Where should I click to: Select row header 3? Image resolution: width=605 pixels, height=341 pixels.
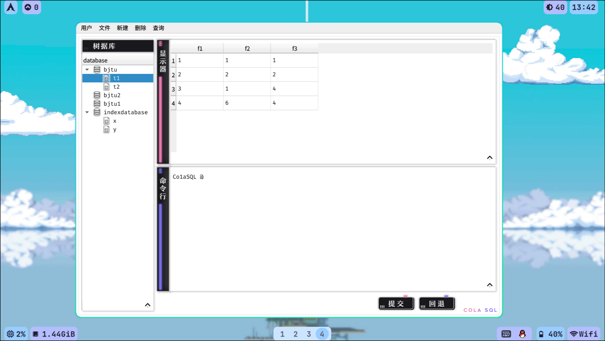point(173,89)
